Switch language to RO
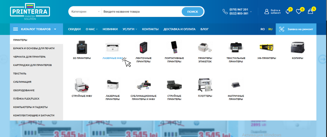Image resolution: width=327 pixels, height=137 pixels. pyautogui.click(x=263, y=29)
